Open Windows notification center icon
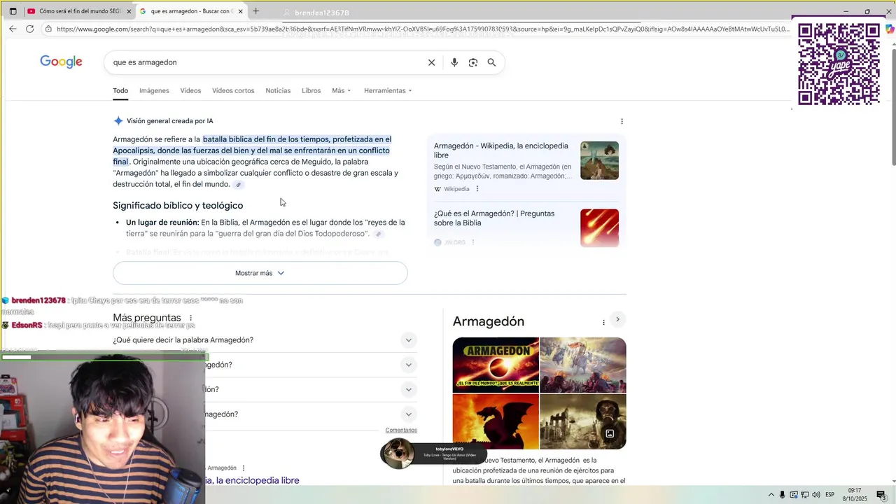The image size is (896, 504). (881, 495)
